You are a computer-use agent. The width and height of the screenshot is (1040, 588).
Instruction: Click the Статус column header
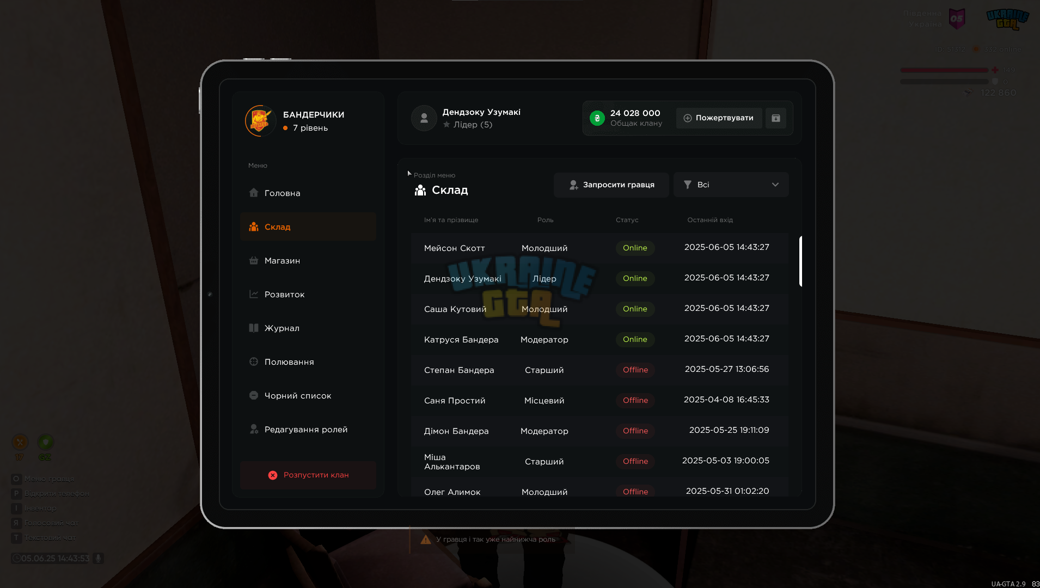click(627, 220)
